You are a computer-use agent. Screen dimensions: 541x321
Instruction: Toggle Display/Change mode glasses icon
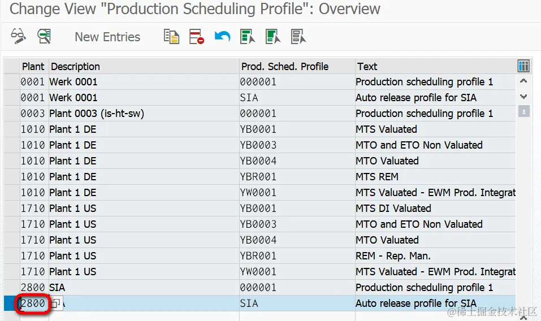click(18, 37)
